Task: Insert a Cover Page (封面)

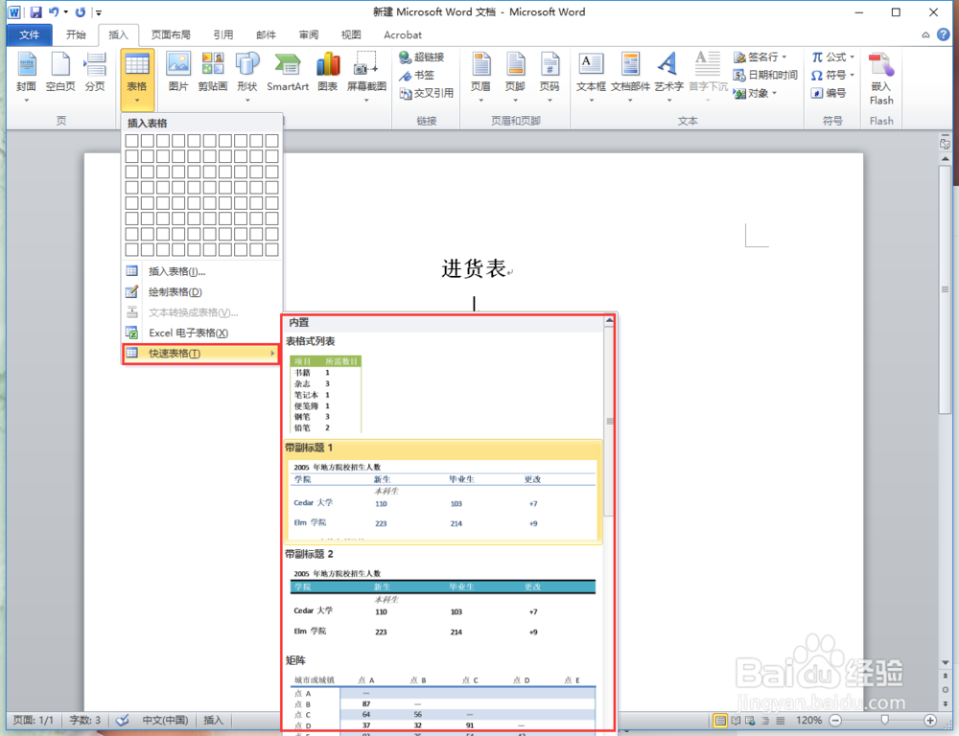Action: click(x=26, y=77)
